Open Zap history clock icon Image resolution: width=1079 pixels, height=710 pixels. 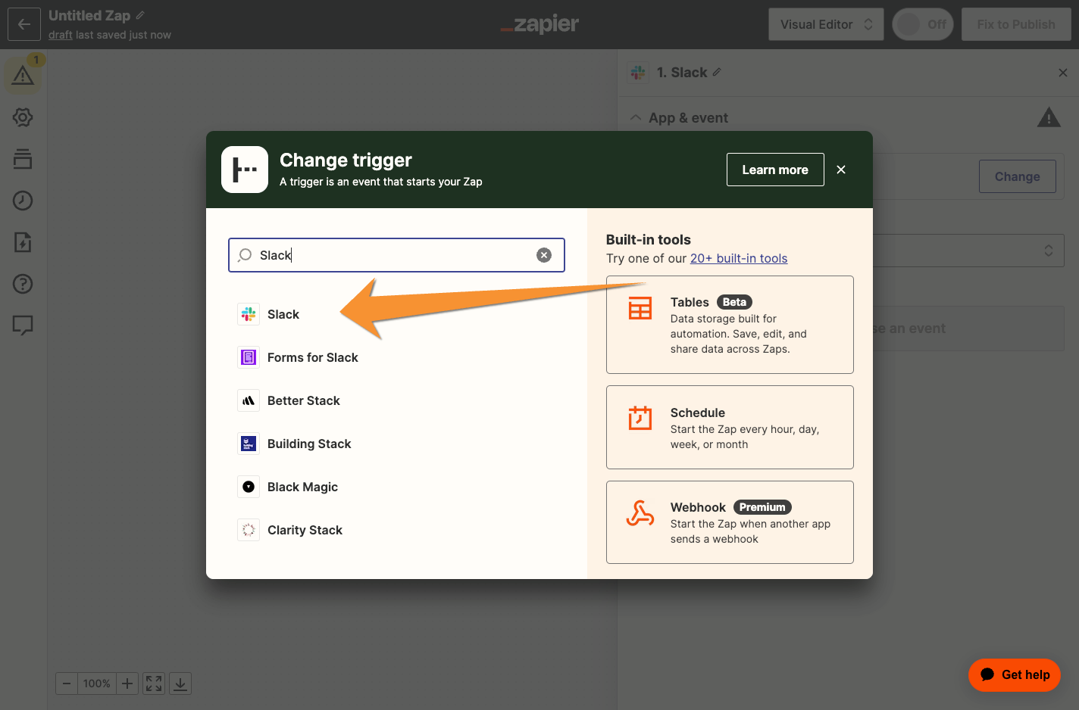pos(23,201)
